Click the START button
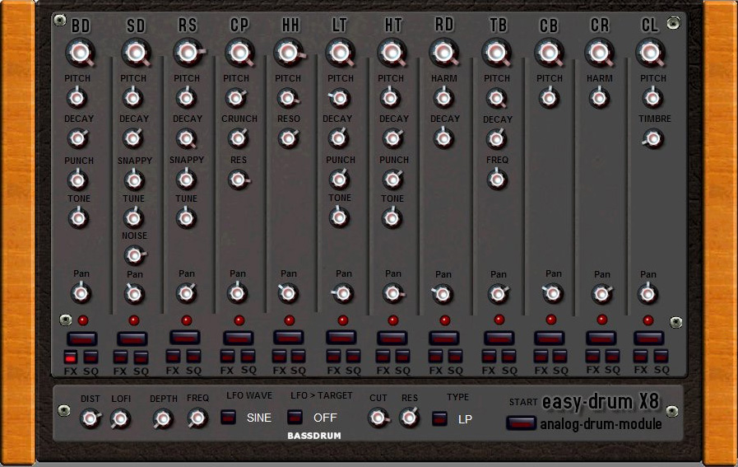 pyautogui.click(x=521, y=423)
